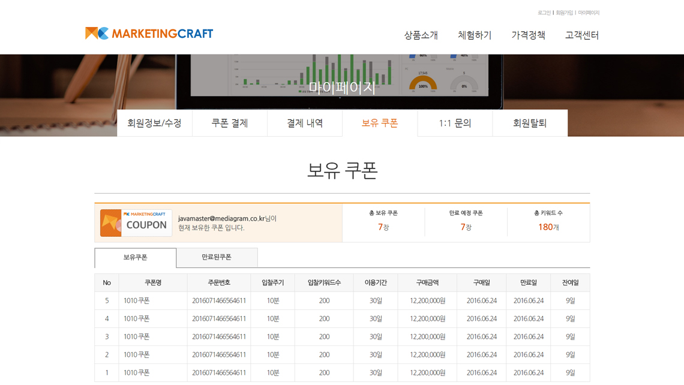Screen dimensions: 684x385
Task: Open the 로그인 link
Action: point(544,13)
